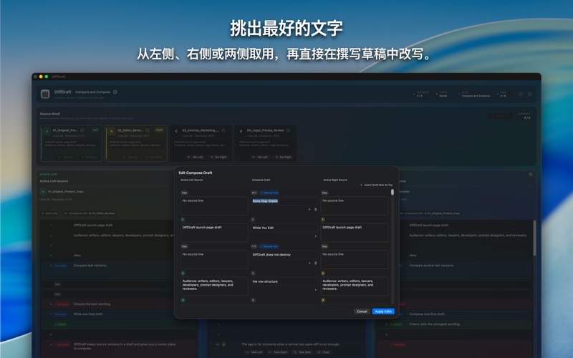
Task: Click Take Left under the compose line
Action: coord(254,352)
